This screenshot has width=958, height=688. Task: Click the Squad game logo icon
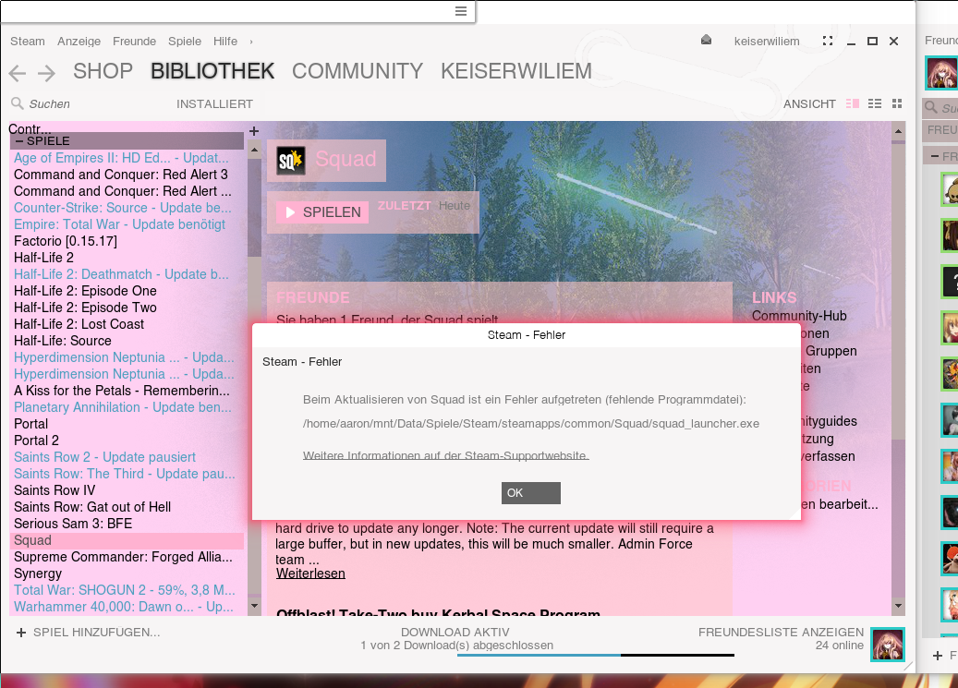pos(291,161)
